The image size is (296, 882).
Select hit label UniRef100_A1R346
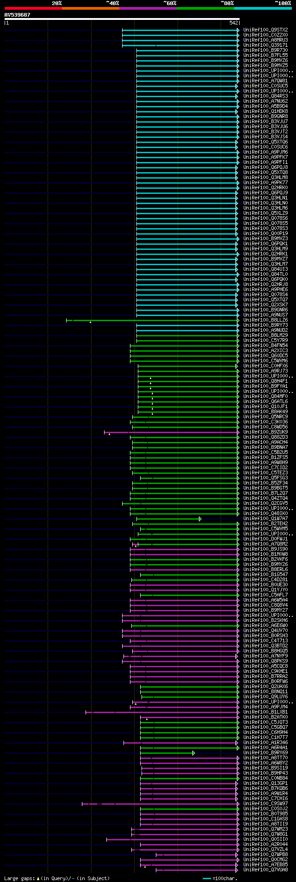(265, 743)
